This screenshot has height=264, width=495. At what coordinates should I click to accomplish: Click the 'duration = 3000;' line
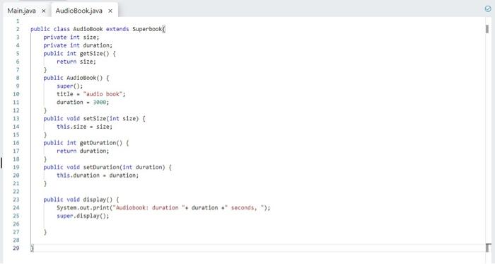83,103
